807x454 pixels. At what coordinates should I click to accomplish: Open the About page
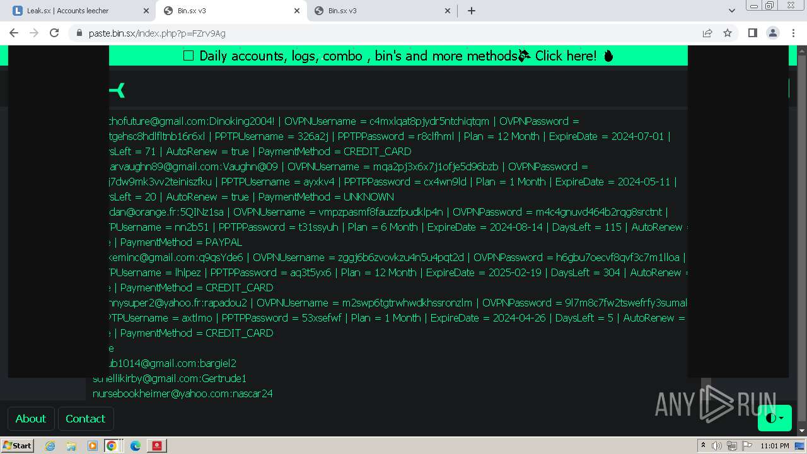(x=30, y=419)
